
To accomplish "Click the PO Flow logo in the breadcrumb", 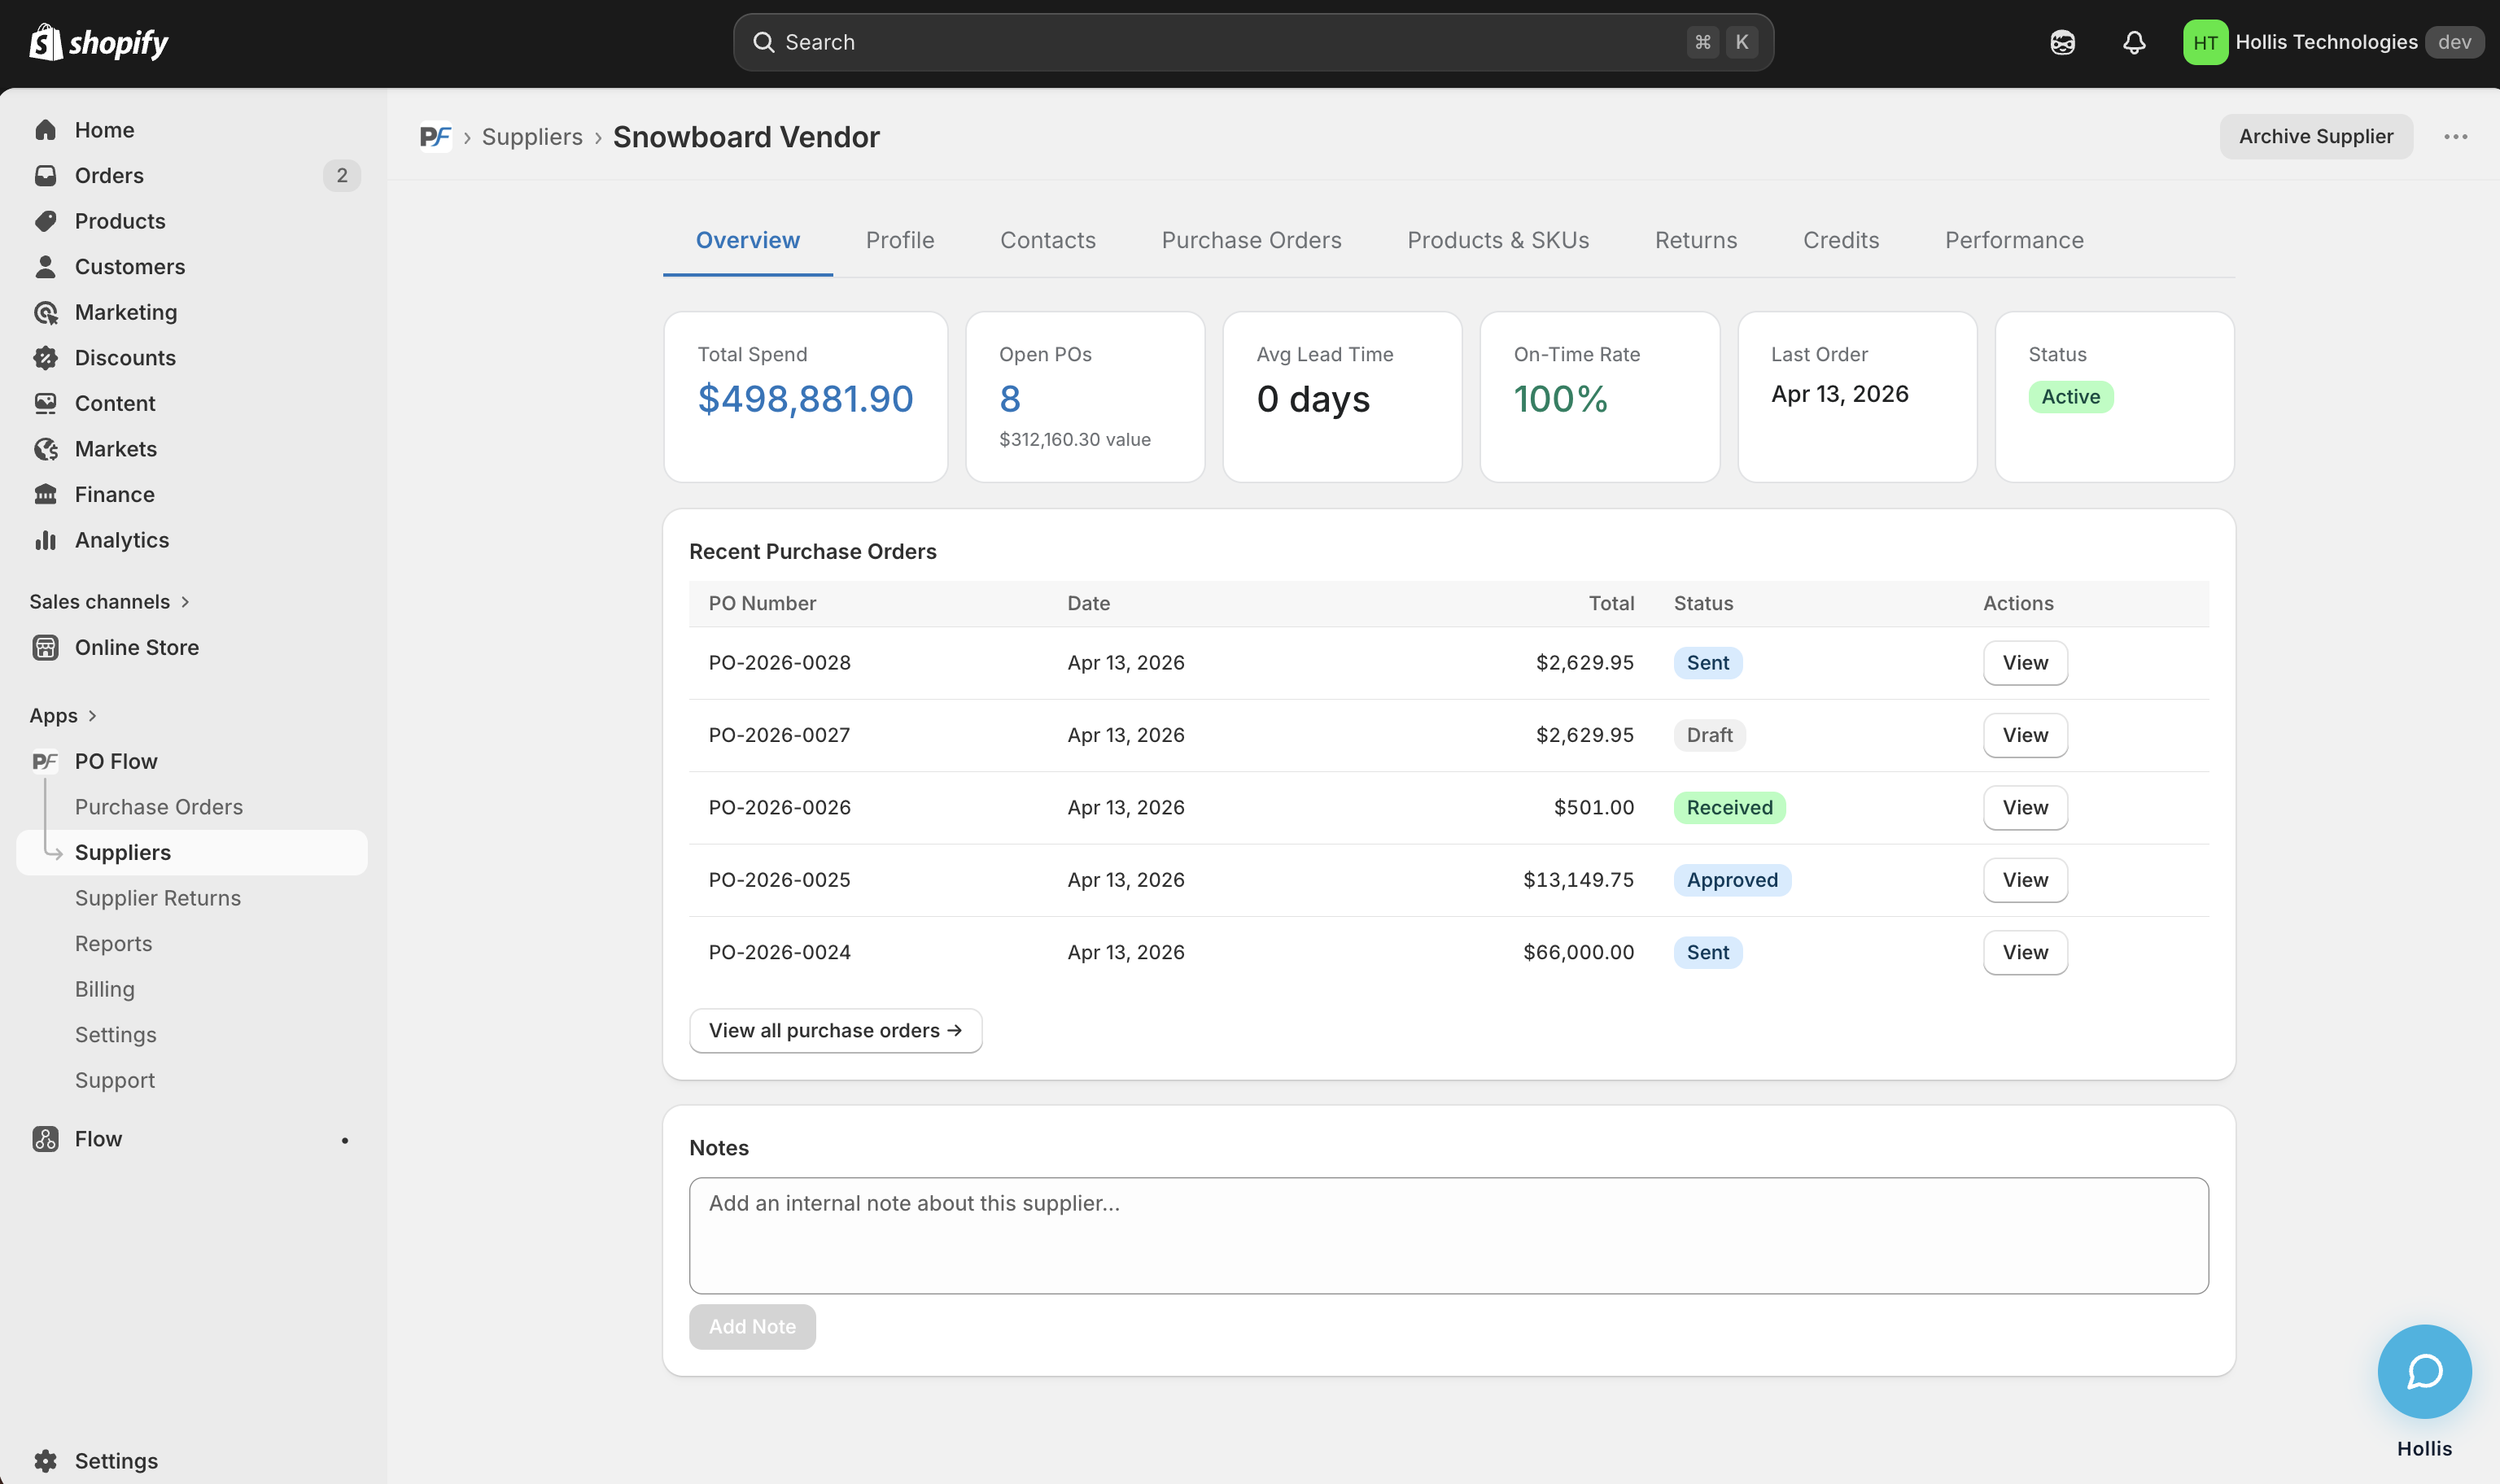I will pos(435,137).
